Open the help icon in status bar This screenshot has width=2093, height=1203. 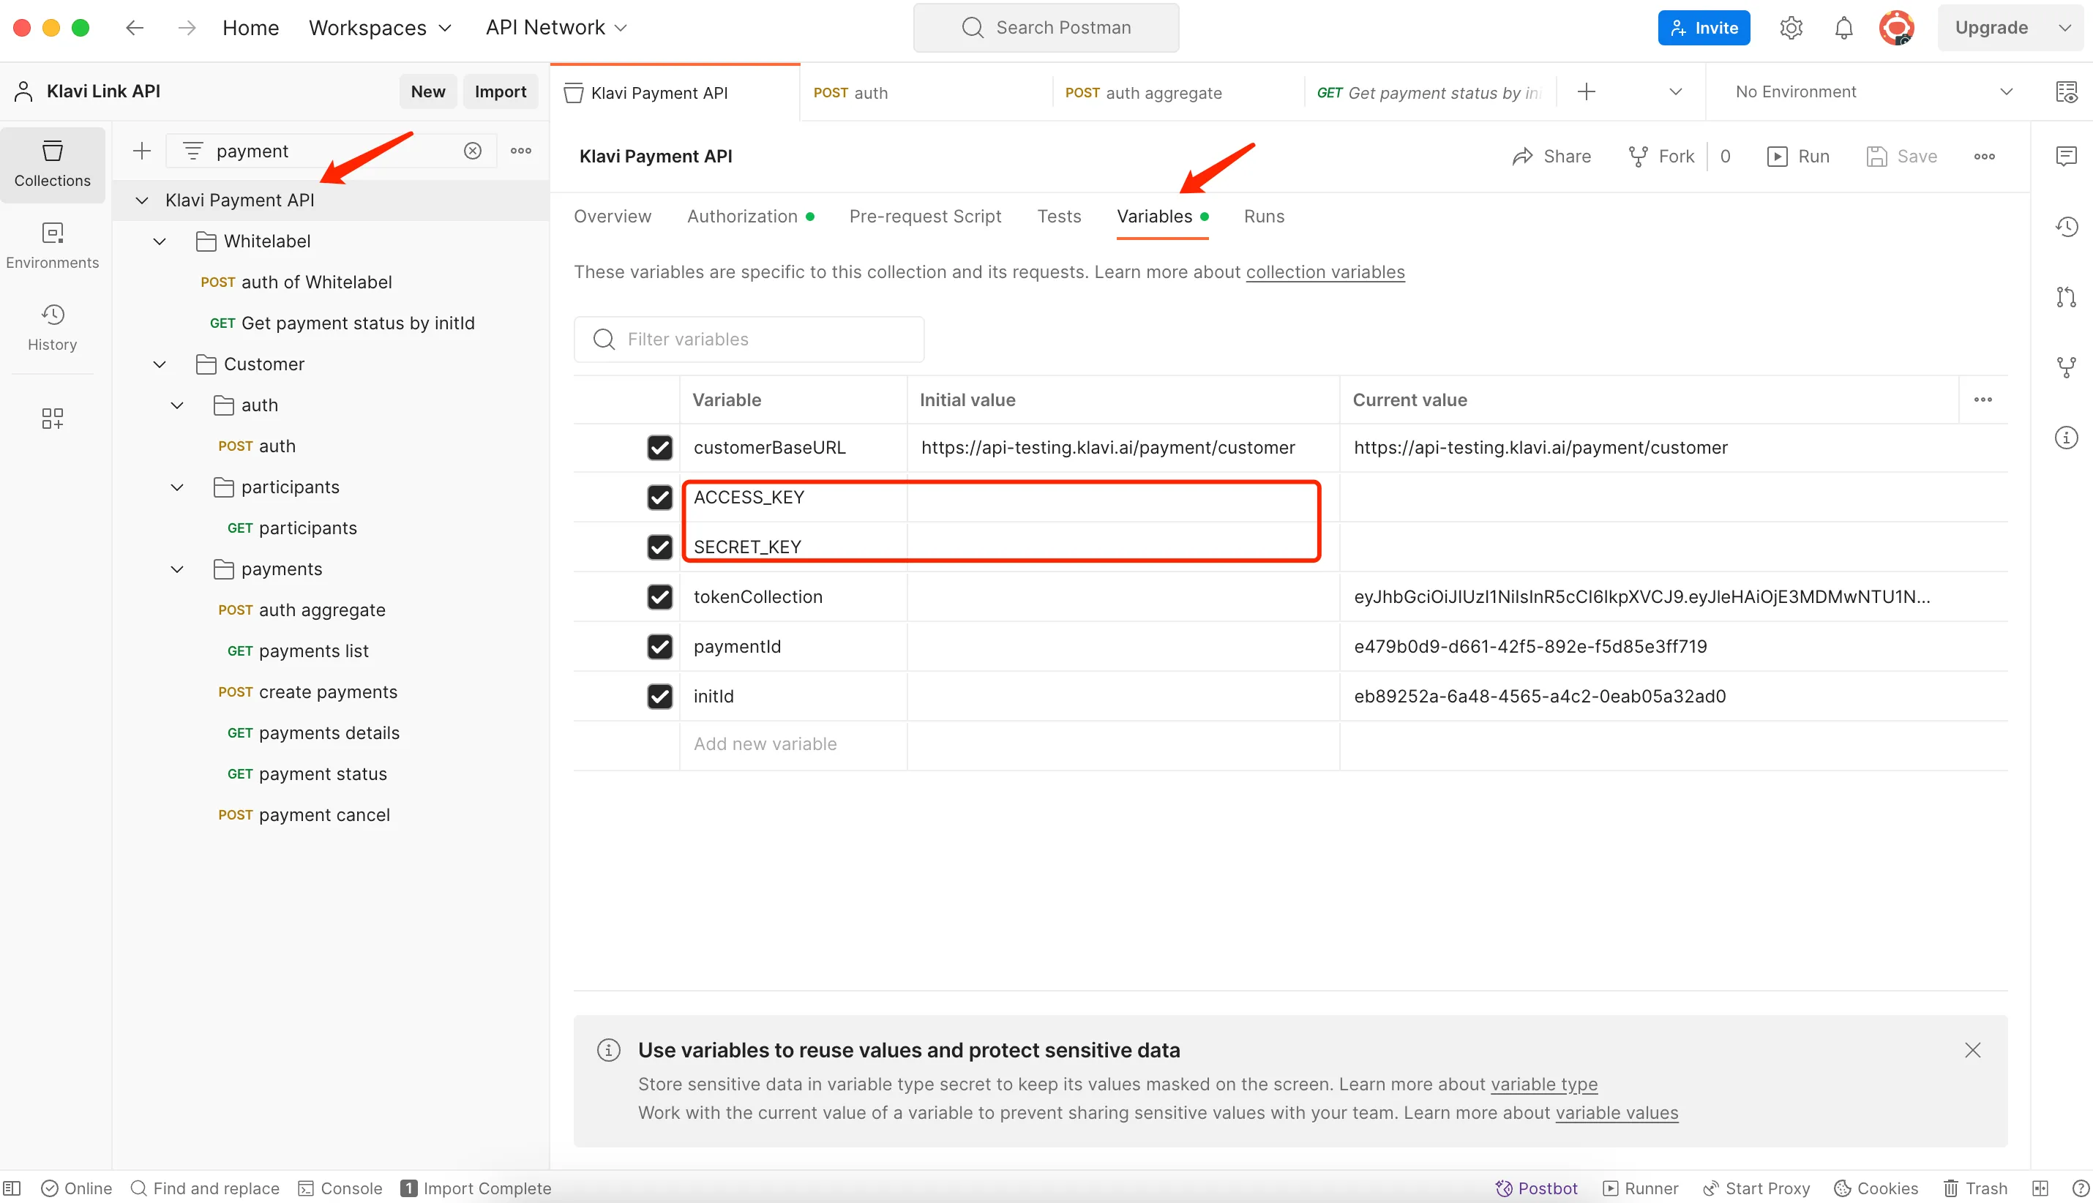[x=2080, y=1188]
